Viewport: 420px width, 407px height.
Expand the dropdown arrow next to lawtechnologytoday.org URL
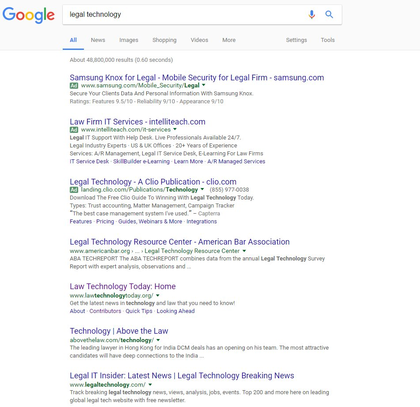click(158, 295)
